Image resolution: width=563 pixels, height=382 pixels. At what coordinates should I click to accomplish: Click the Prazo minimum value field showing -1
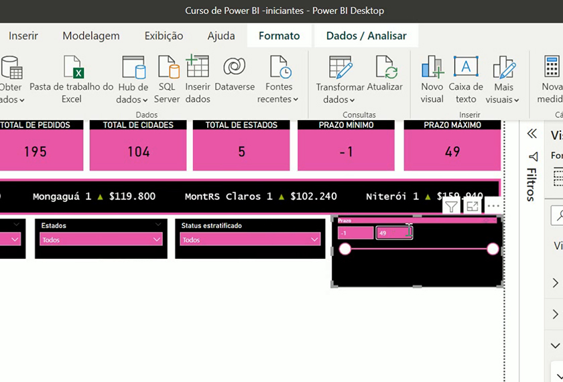[x=355, y=233]
